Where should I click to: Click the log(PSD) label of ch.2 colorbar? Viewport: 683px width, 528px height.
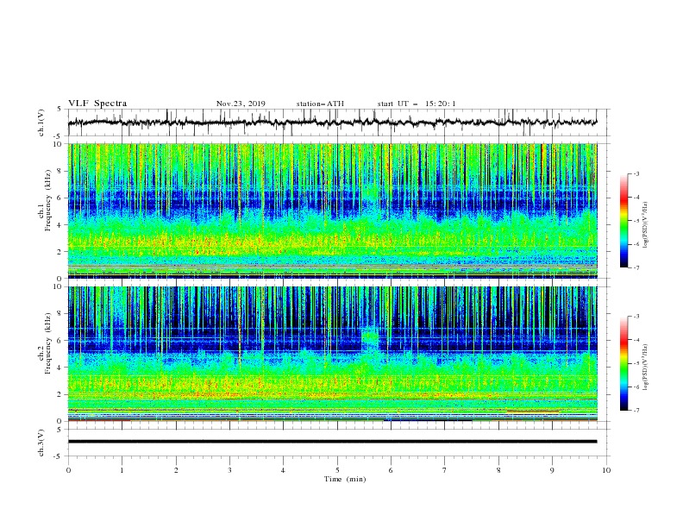click(x=645, y=368)
